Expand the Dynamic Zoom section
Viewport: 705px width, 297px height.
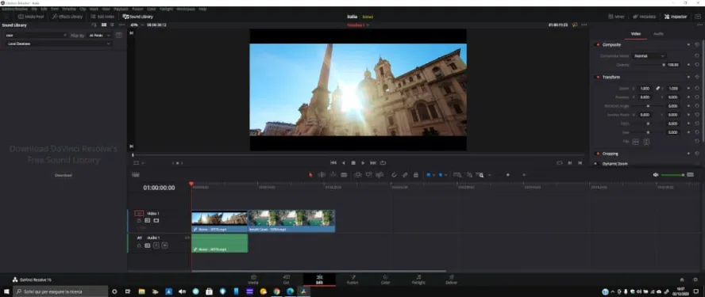[x=614, y=164]
